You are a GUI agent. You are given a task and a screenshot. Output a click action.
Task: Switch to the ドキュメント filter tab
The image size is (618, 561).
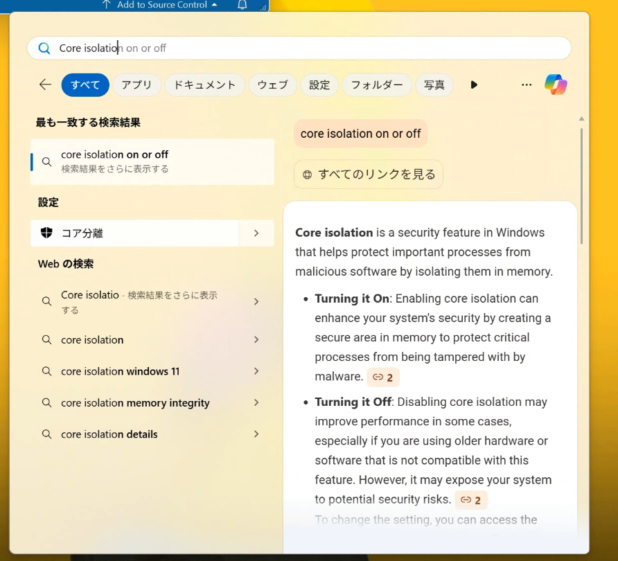[204, 84]
